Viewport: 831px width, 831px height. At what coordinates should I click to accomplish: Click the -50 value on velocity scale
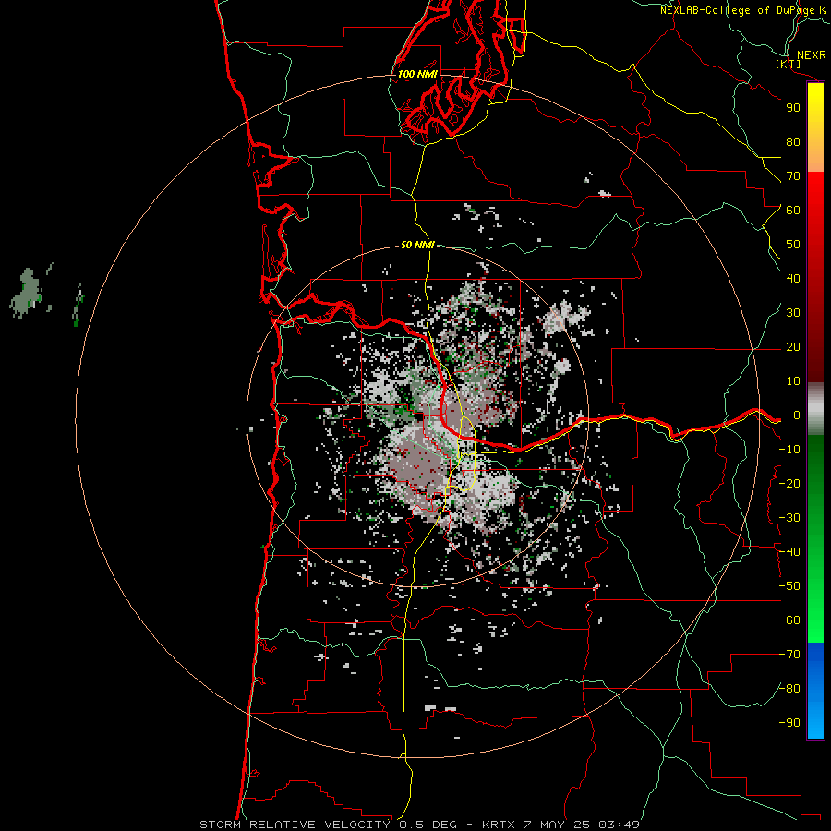point(789,586)
